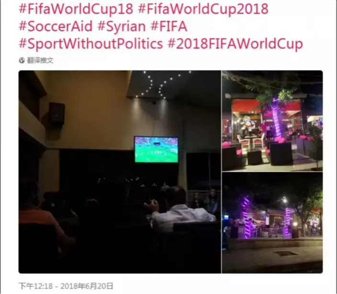Image resolution: width=337 pixels, height=294 pixels.
Task: Open the #FifaWorldCup2018 hashtag
Action: click(203, 9)
